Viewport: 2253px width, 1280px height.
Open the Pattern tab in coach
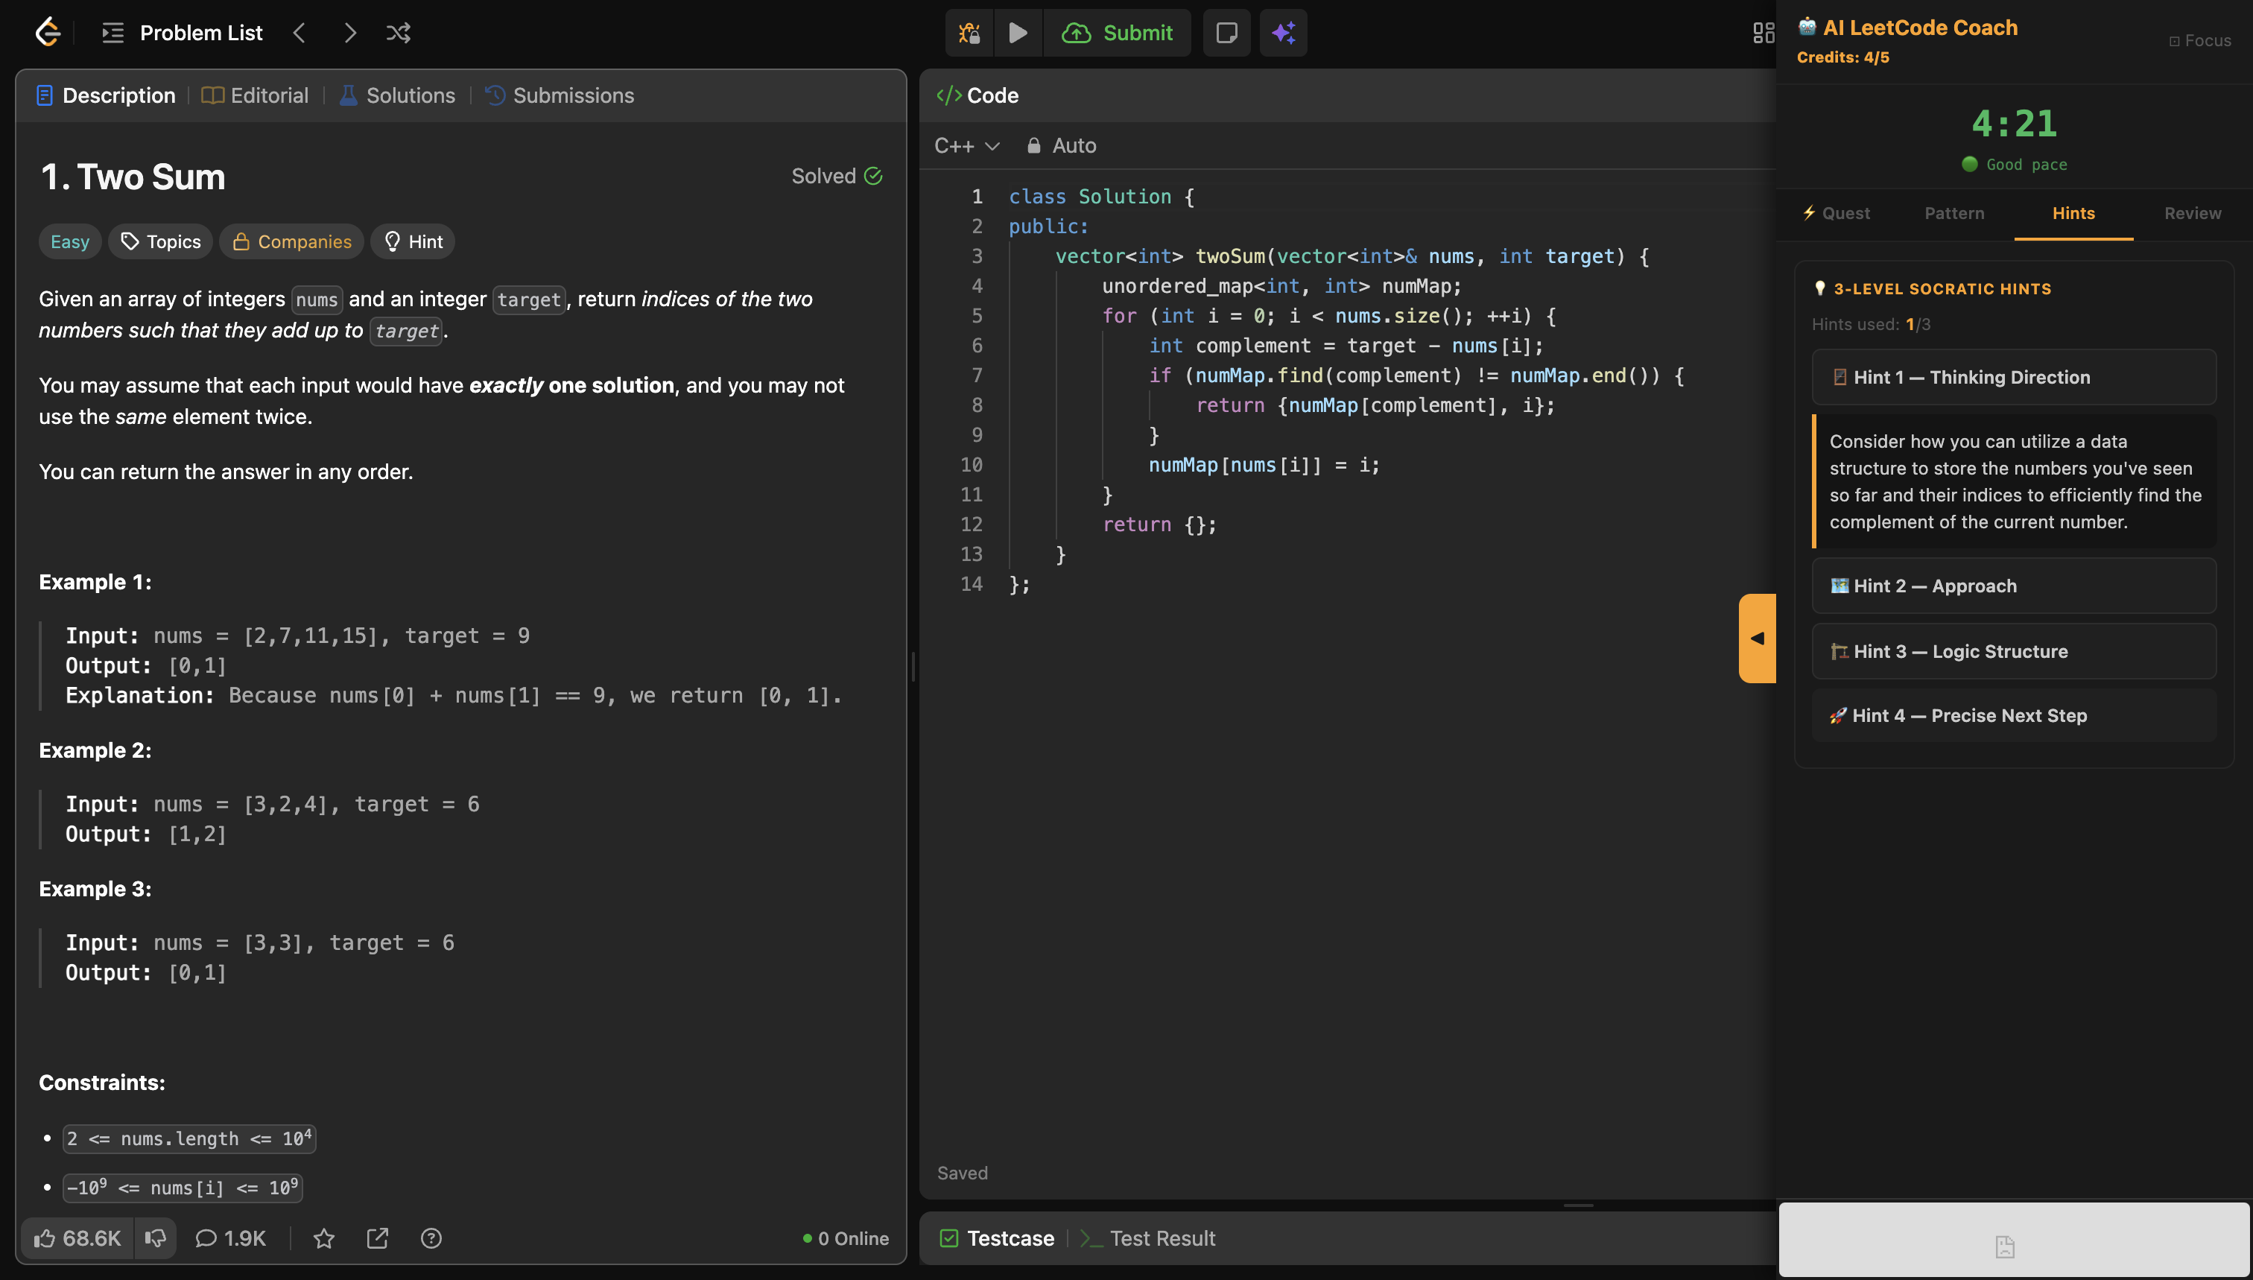point(1953,213)
